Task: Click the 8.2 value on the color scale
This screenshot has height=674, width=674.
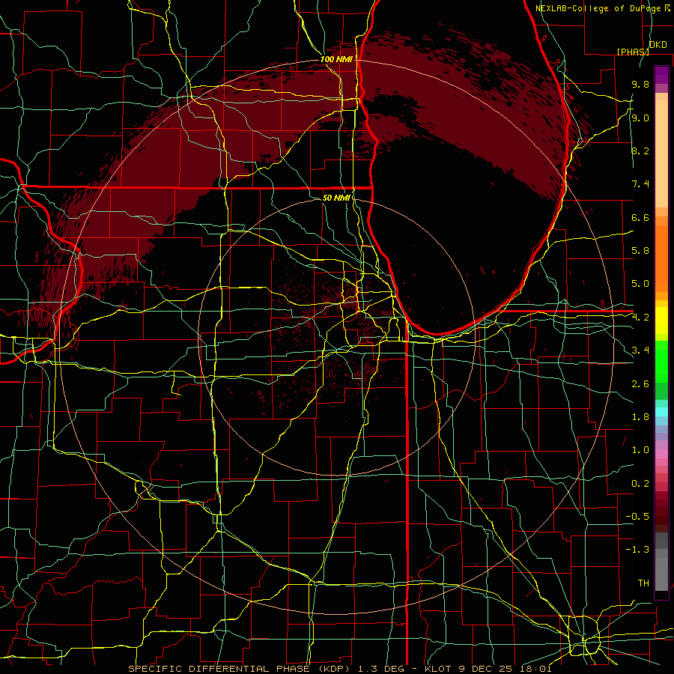Action: pyautogui.click(x=640, y=151)
